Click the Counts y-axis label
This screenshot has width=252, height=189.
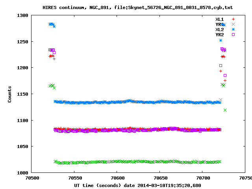click(9, 94)
